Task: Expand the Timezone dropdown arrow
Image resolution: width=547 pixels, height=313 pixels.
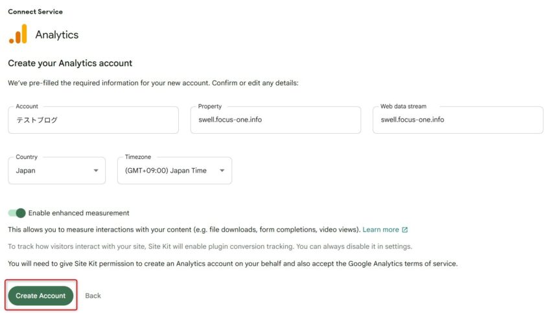Action: (222, 171)
